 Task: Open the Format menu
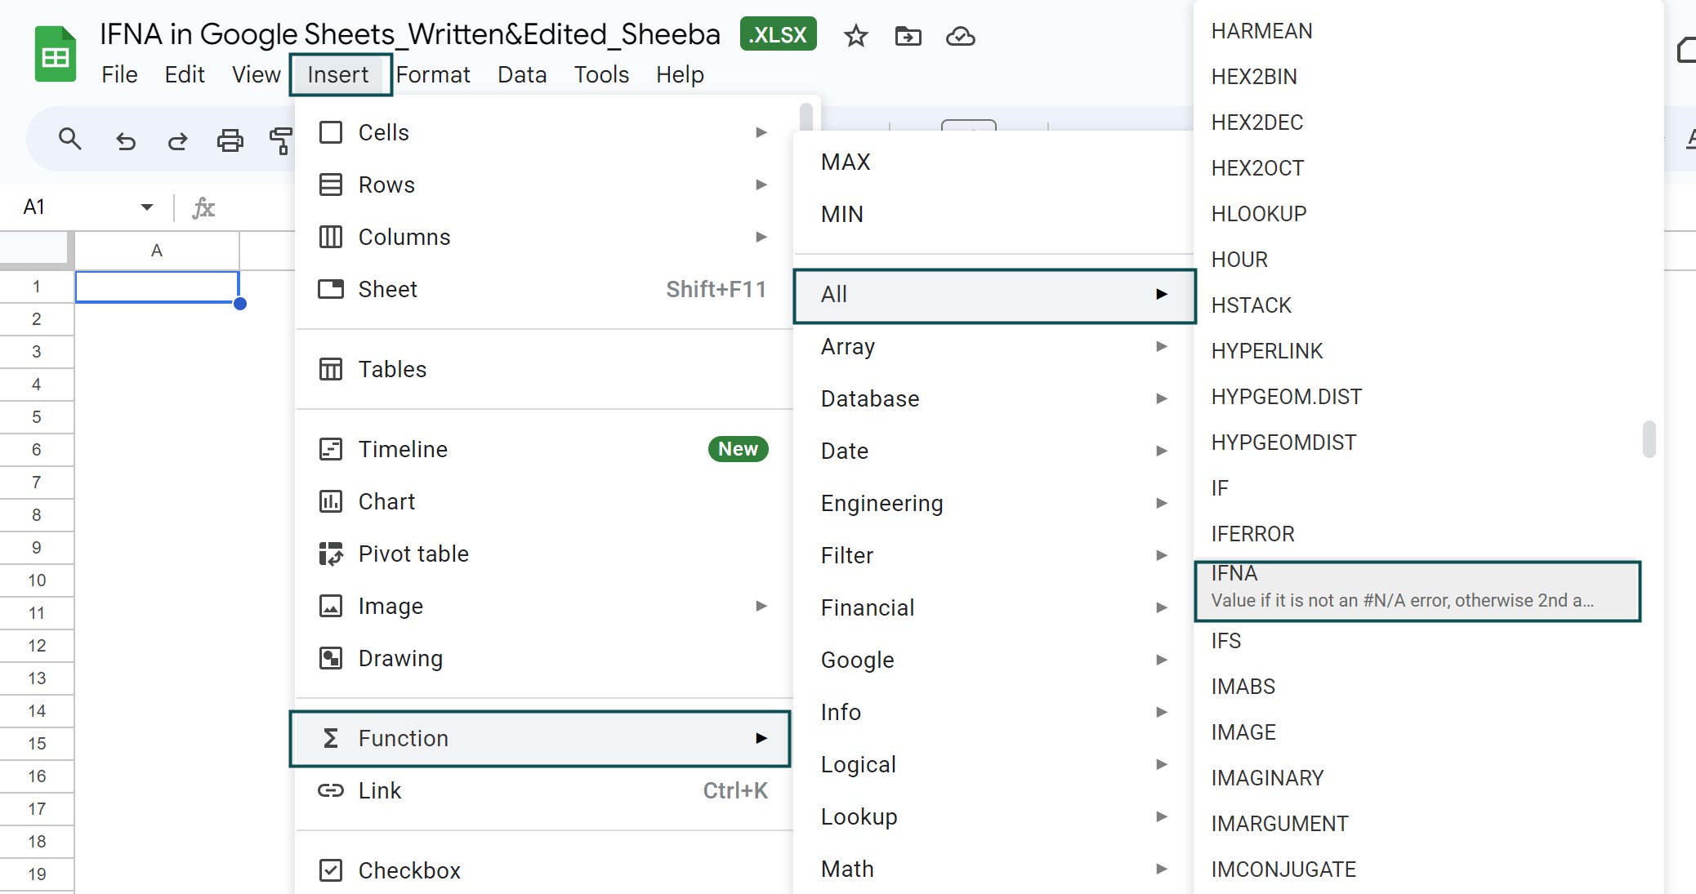[433, 74]
